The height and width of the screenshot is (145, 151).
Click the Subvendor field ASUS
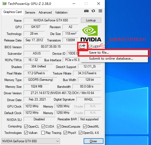click(x=37, y=53)
